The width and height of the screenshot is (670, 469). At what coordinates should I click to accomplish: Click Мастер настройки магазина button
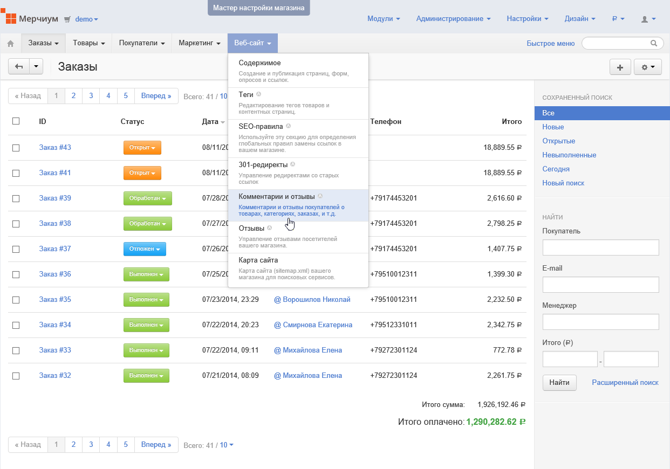pos(259,8)
